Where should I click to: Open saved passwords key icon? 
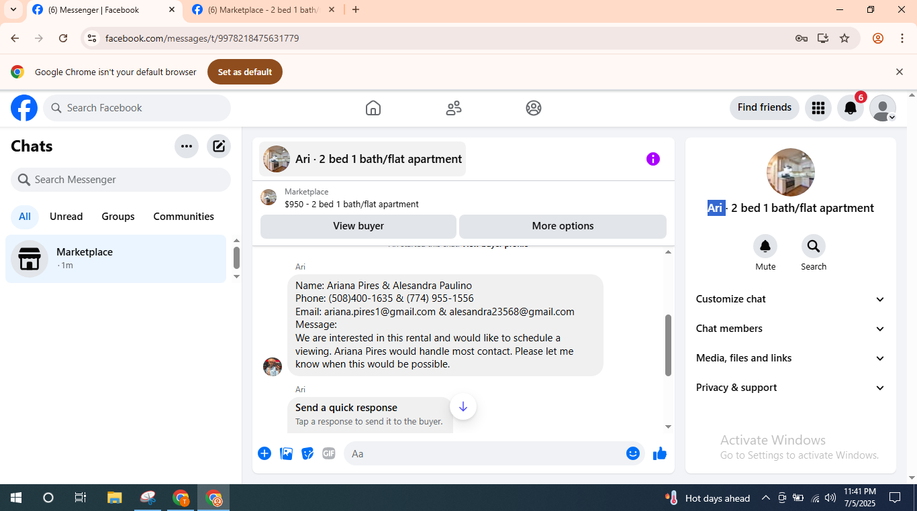tap(802, 38)
